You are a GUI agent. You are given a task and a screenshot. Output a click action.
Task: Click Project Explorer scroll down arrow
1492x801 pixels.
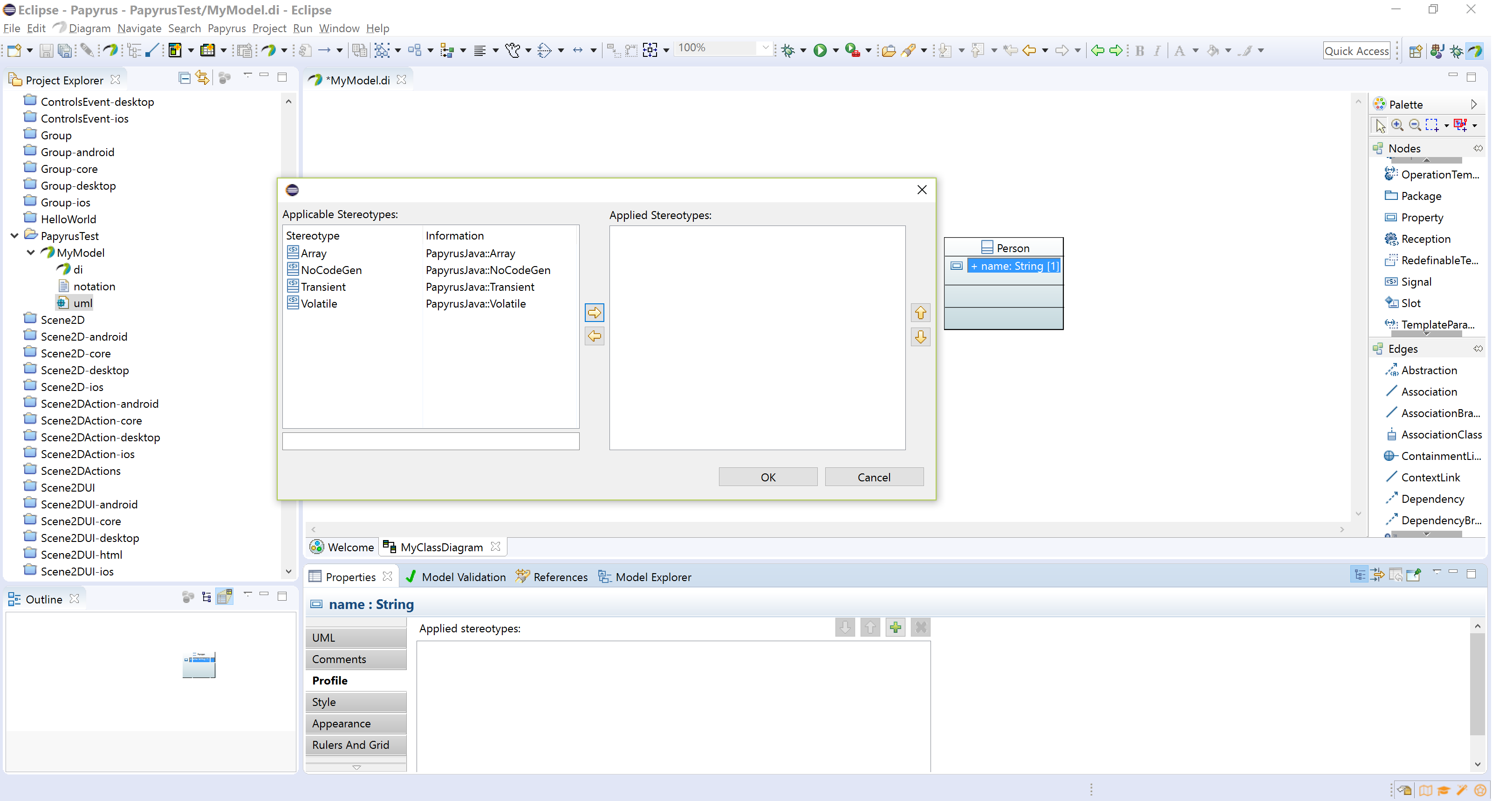pyautogui.click(x=288, y=571)
